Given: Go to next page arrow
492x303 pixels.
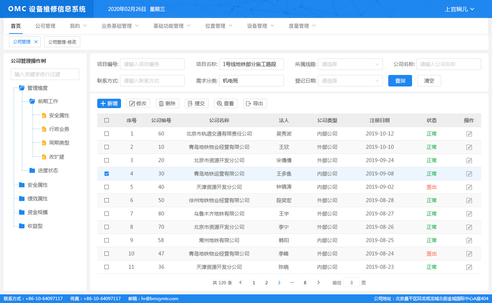Looking at the screenshot, I should pyautogui.click(x=318, y=282).
